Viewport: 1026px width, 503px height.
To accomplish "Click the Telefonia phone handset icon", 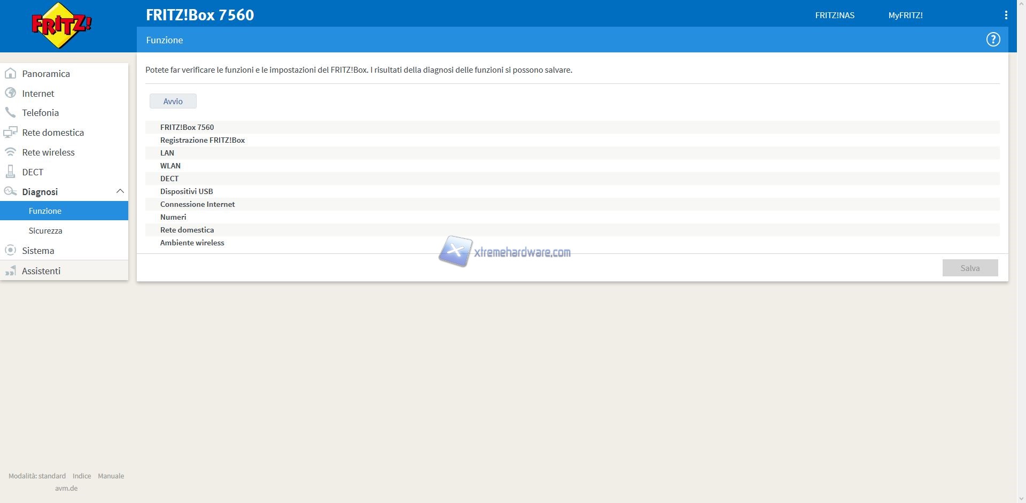I will (x=10, y=113).
